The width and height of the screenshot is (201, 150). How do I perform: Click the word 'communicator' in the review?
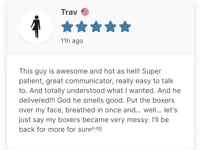pos(89,81)
